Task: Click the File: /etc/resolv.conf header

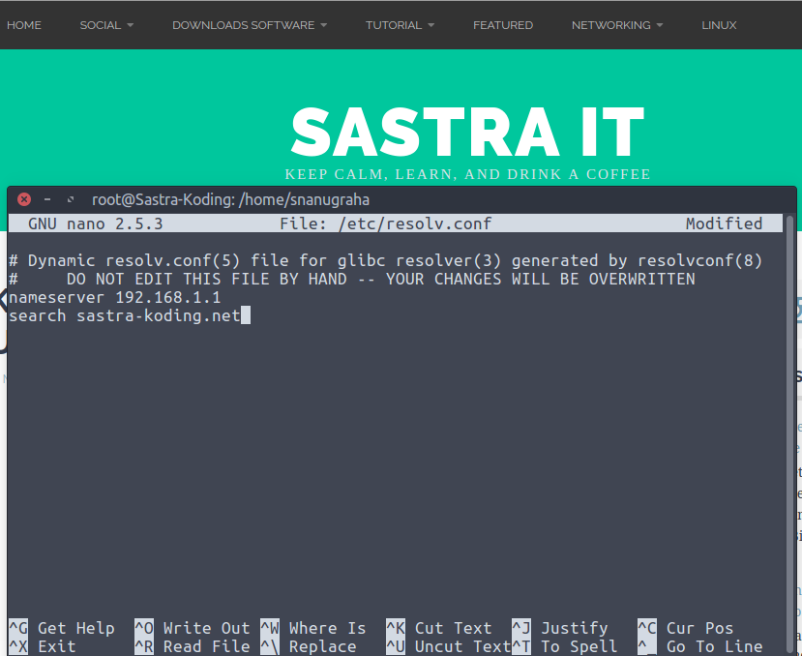Action: tap(385, 224)
